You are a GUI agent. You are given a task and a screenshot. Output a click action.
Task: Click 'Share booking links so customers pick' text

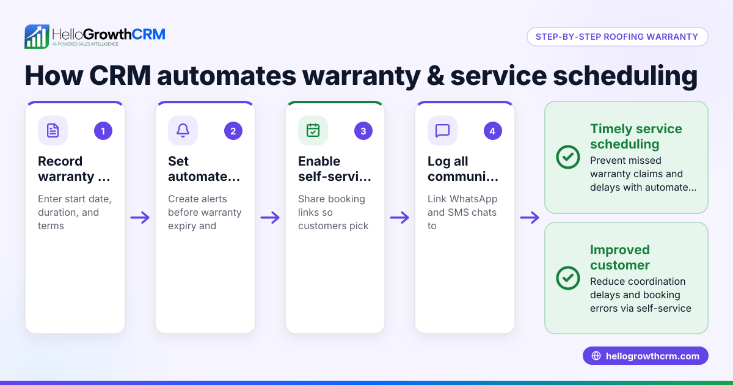[334, 213]
